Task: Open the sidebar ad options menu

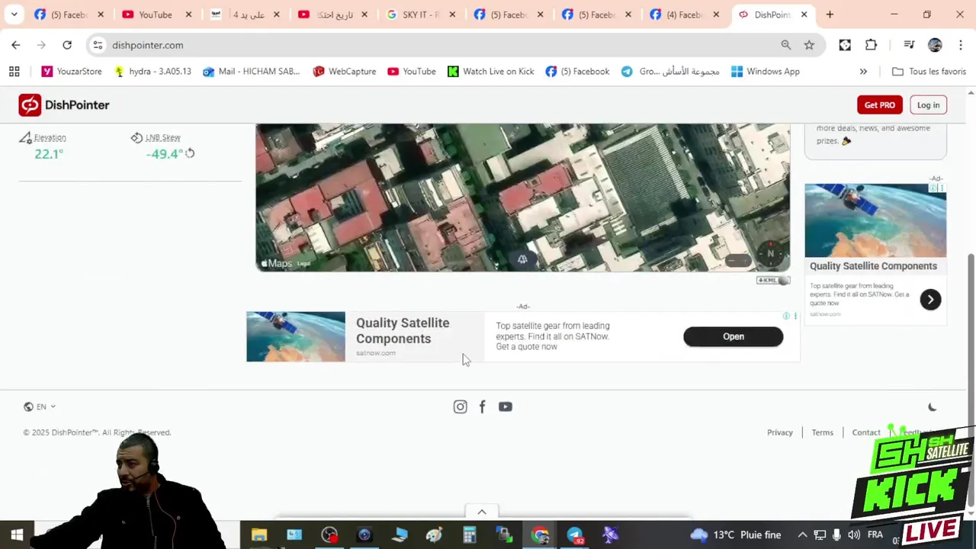Action: [942, 188]
